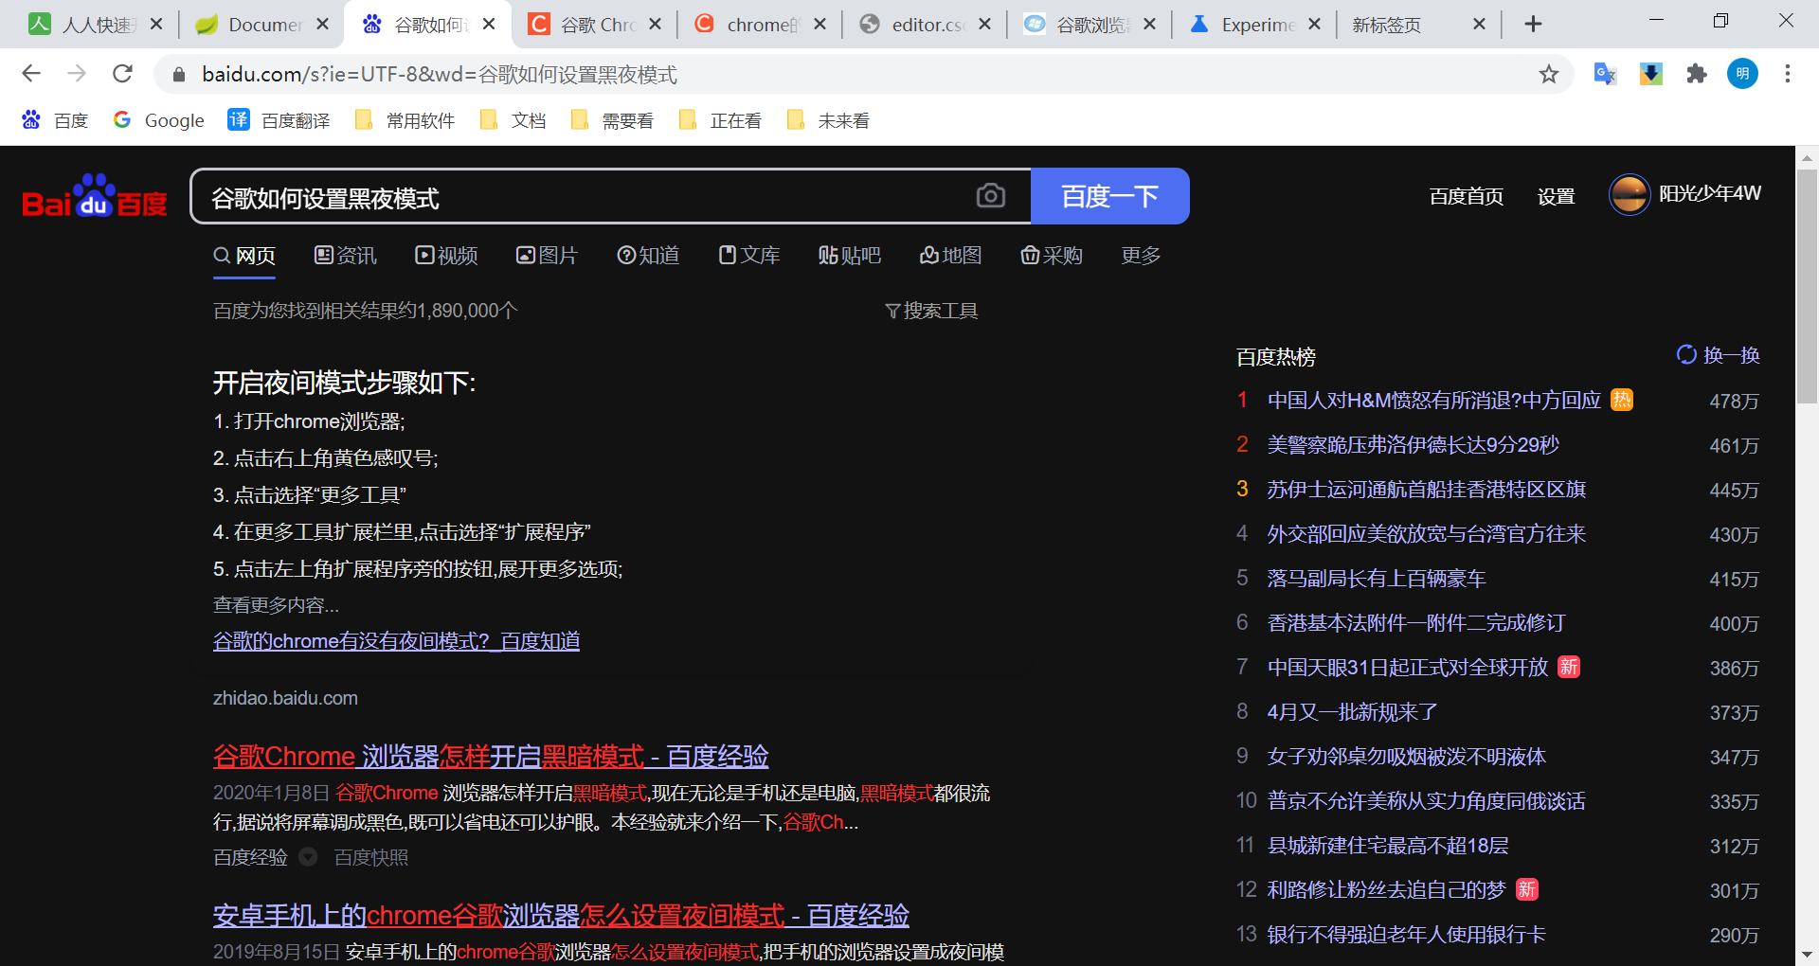Switch to the 文库 tab
This screenshot has width=1819, height=966.
pos(749,256)
